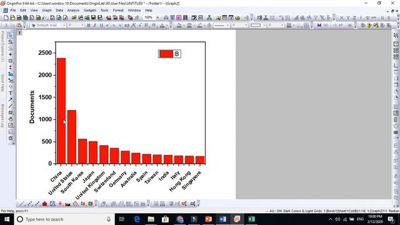This screenshot has height=225, width=400.
Task: Select the Pan hand tool
Action: tap(11, 119)
